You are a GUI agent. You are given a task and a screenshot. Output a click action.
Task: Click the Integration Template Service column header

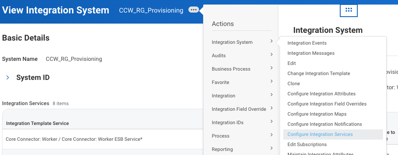(37, 123)
